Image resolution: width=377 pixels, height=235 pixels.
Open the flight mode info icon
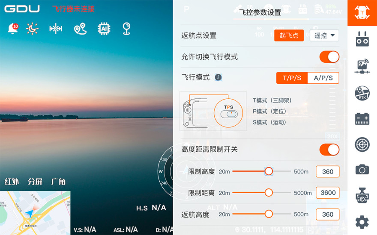(218, 77)
